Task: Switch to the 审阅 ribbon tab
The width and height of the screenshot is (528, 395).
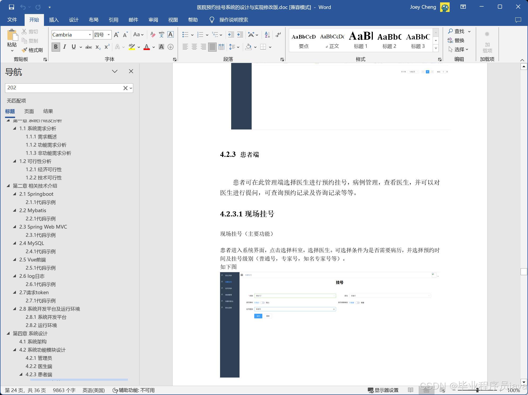Action: point(153,20)
